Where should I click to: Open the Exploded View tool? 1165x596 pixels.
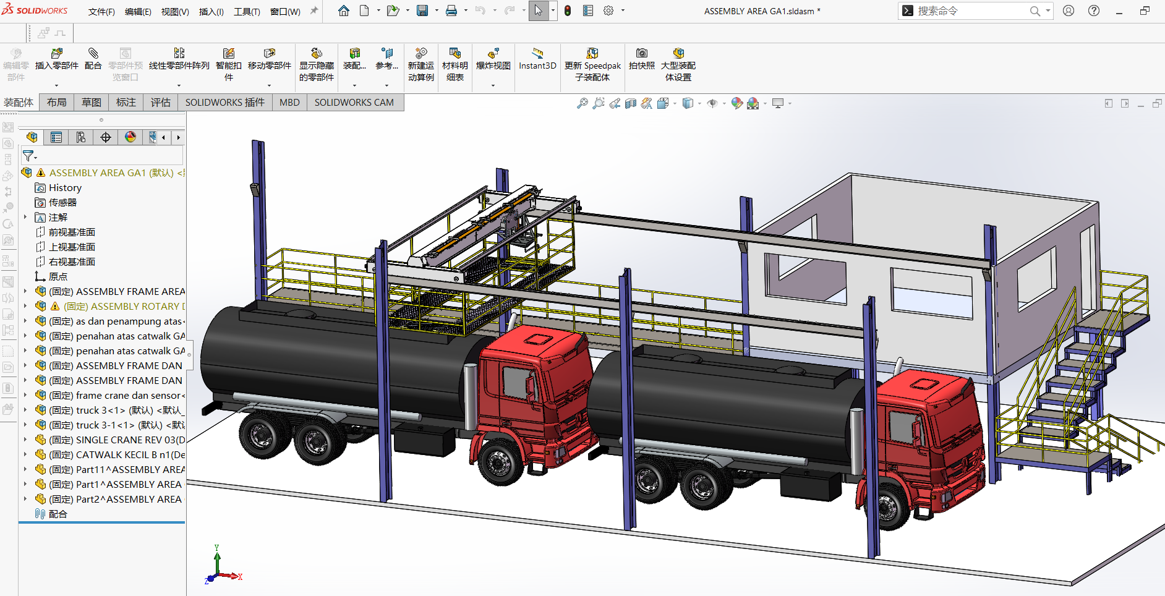click(x=493, y=54)
